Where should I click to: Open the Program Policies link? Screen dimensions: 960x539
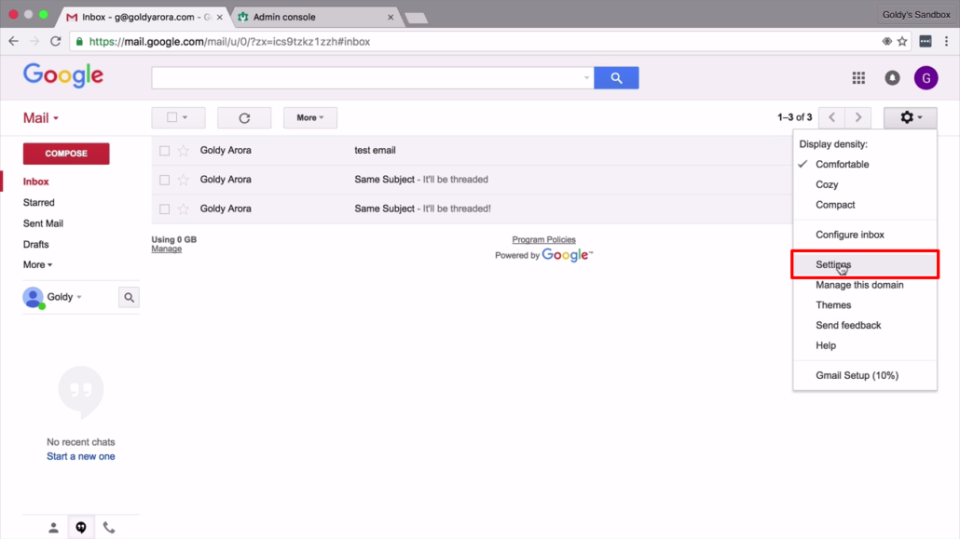[543, 239]
